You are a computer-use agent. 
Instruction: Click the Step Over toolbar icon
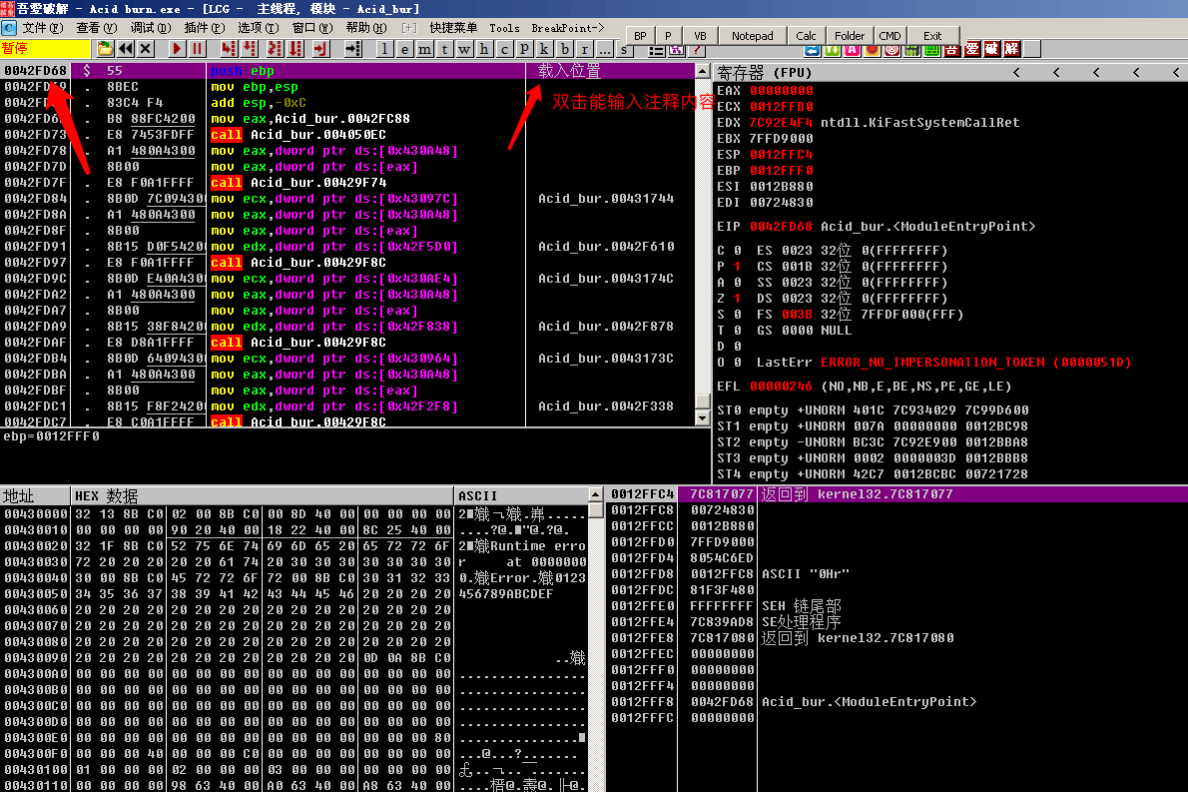coord(250,49)
